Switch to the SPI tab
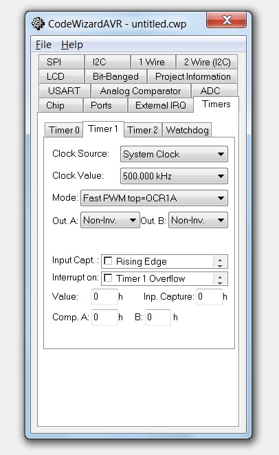 61,62
